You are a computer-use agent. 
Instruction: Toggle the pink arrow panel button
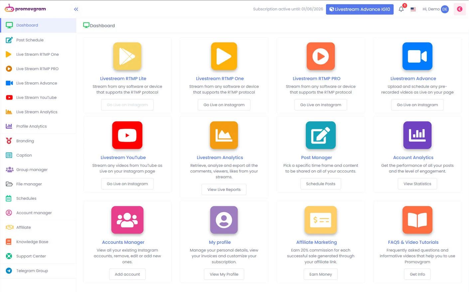point(460,9)
